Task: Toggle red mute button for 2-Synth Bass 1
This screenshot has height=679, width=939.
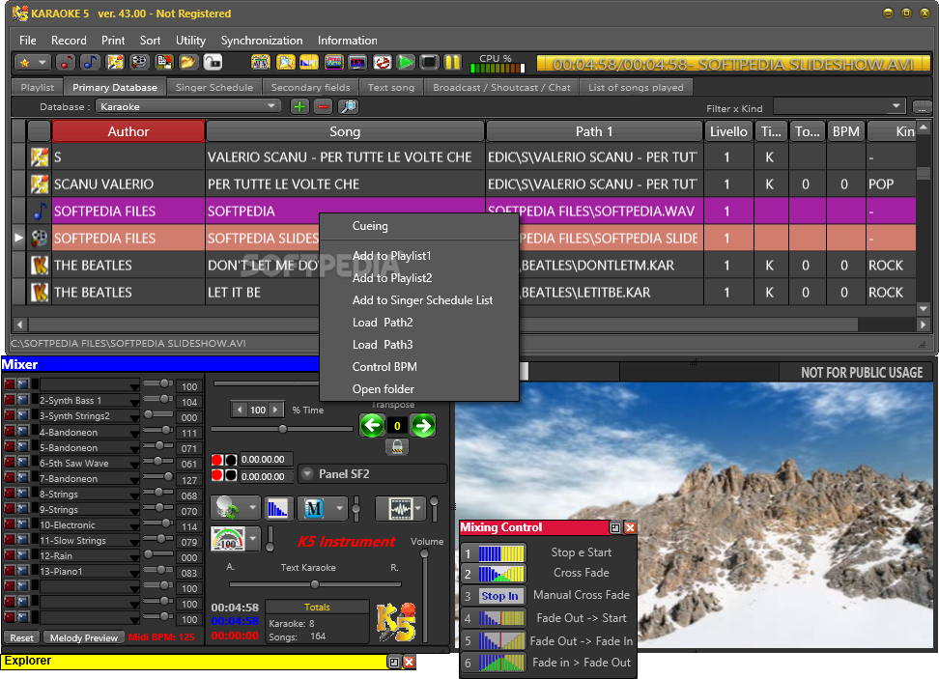Action: tap(10, 400)
